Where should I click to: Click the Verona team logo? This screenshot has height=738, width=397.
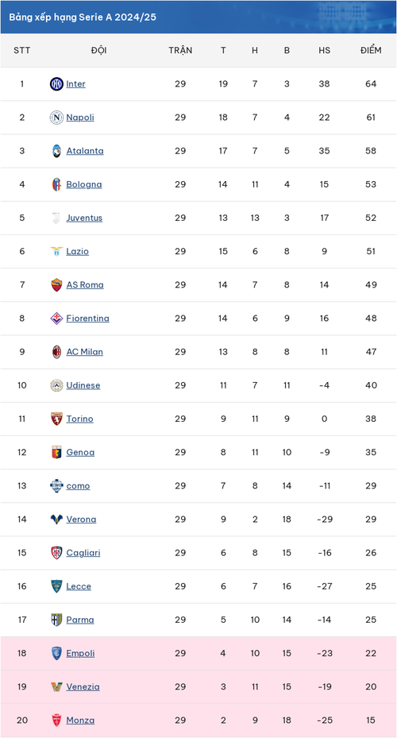56,519
